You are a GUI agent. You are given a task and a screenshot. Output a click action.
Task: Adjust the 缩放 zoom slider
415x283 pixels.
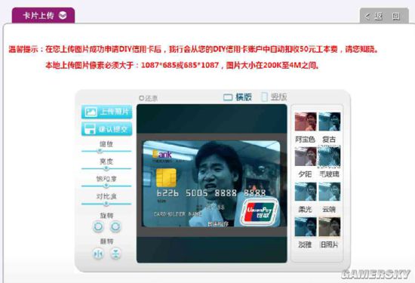100,151
